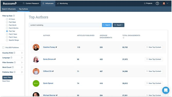This screenshot has width=172, height=97.
Task: Switch to the Content Research tab
Action: pyautogui.click(x=31, y=4)
